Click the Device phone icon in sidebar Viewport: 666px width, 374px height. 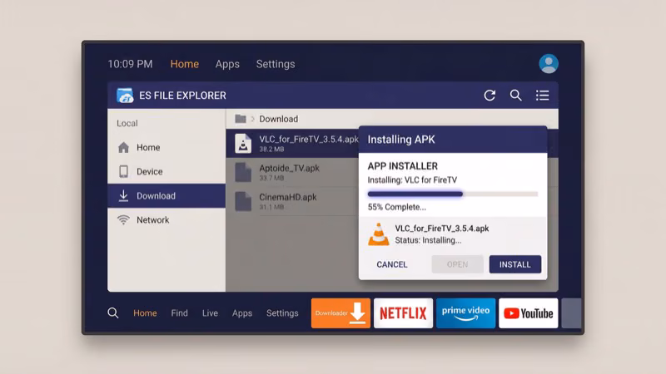coord(123,171)
